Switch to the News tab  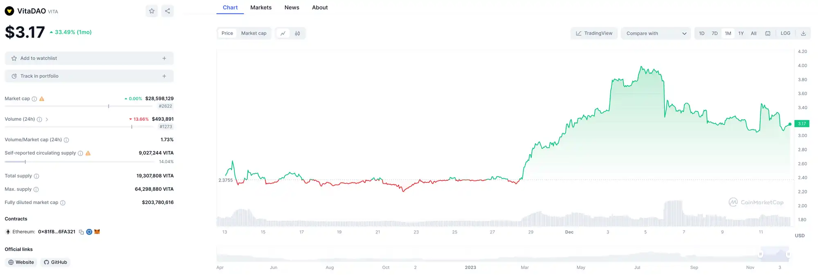(x=292, y=8)
